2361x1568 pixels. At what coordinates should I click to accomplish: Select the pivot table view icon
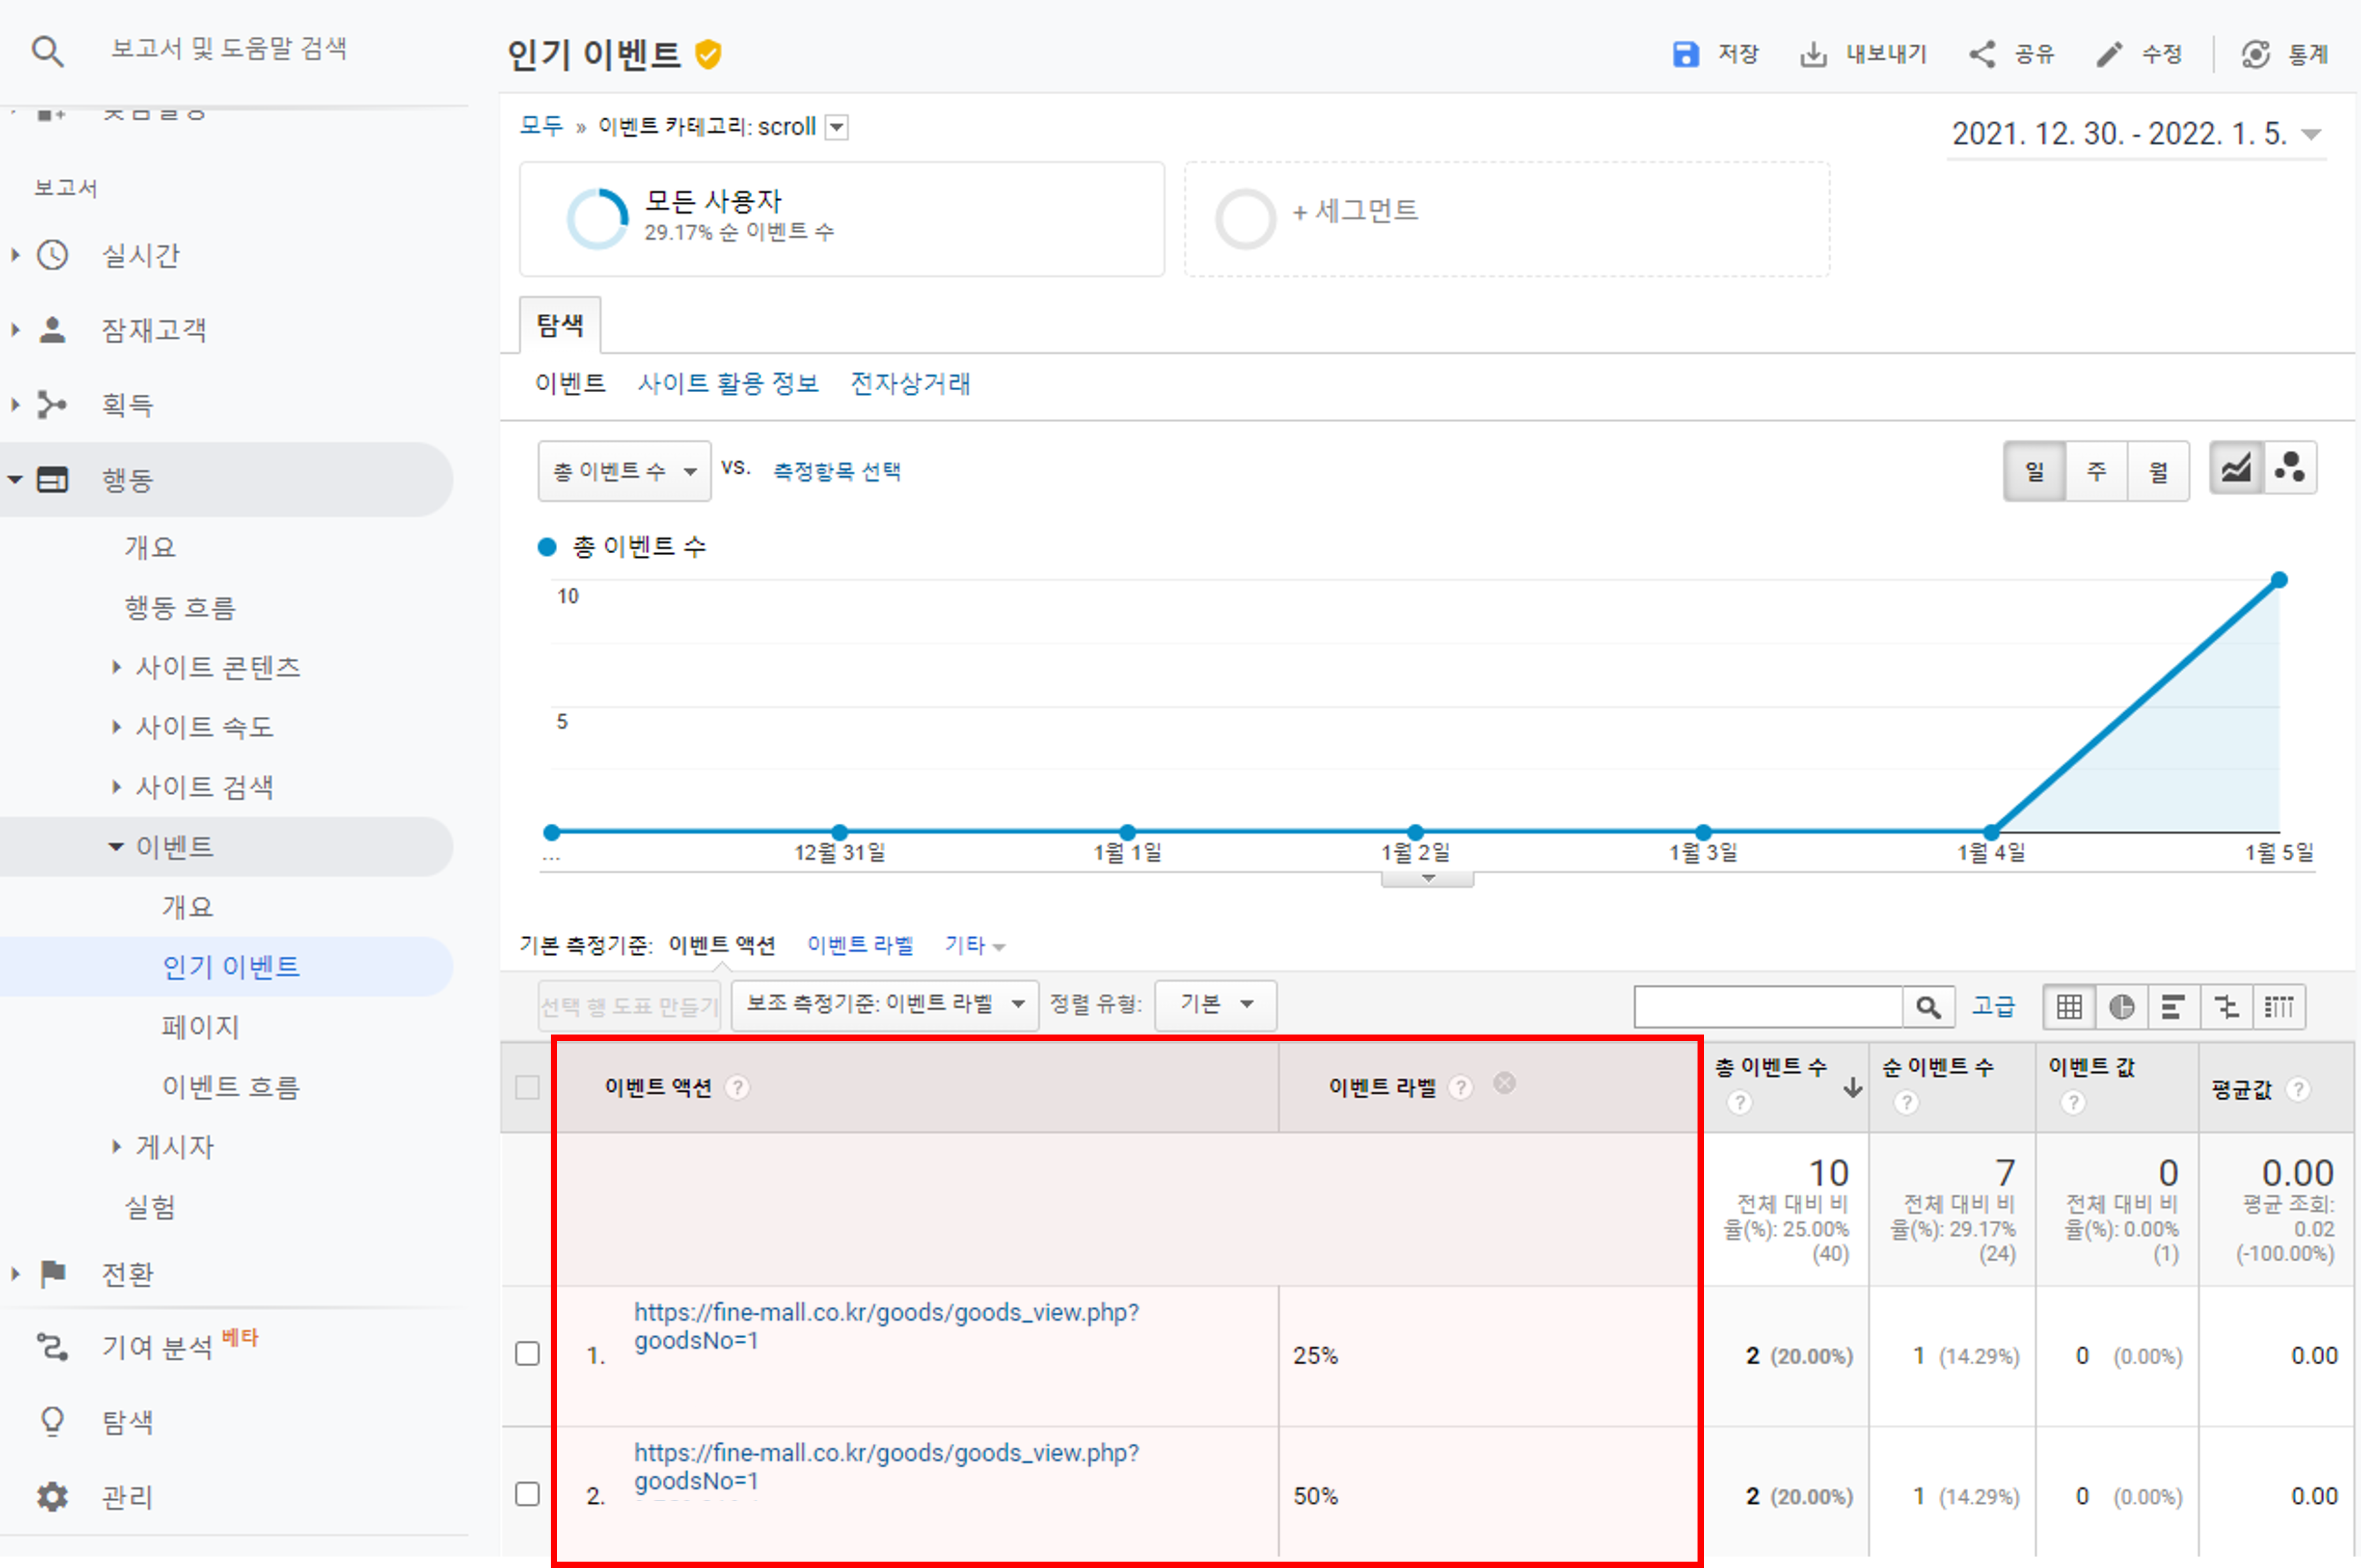click(x=2279, y=1006)
